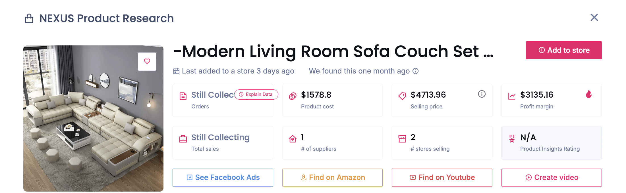Screen dimensions: 626x193
Task: Click the Add to store button
Action: point(563,50)
